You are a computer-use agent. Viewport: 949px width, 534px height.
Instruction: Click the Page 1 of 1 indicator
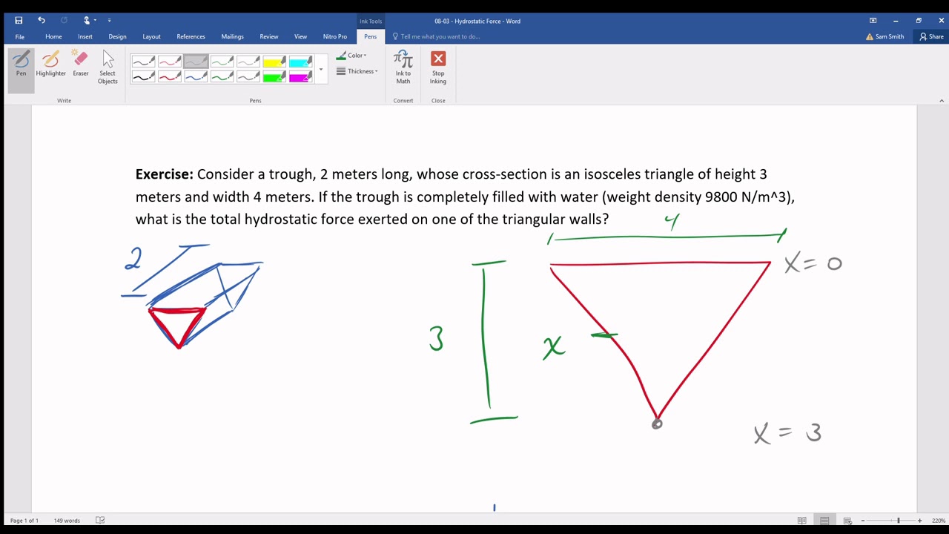tap(24, 521)
